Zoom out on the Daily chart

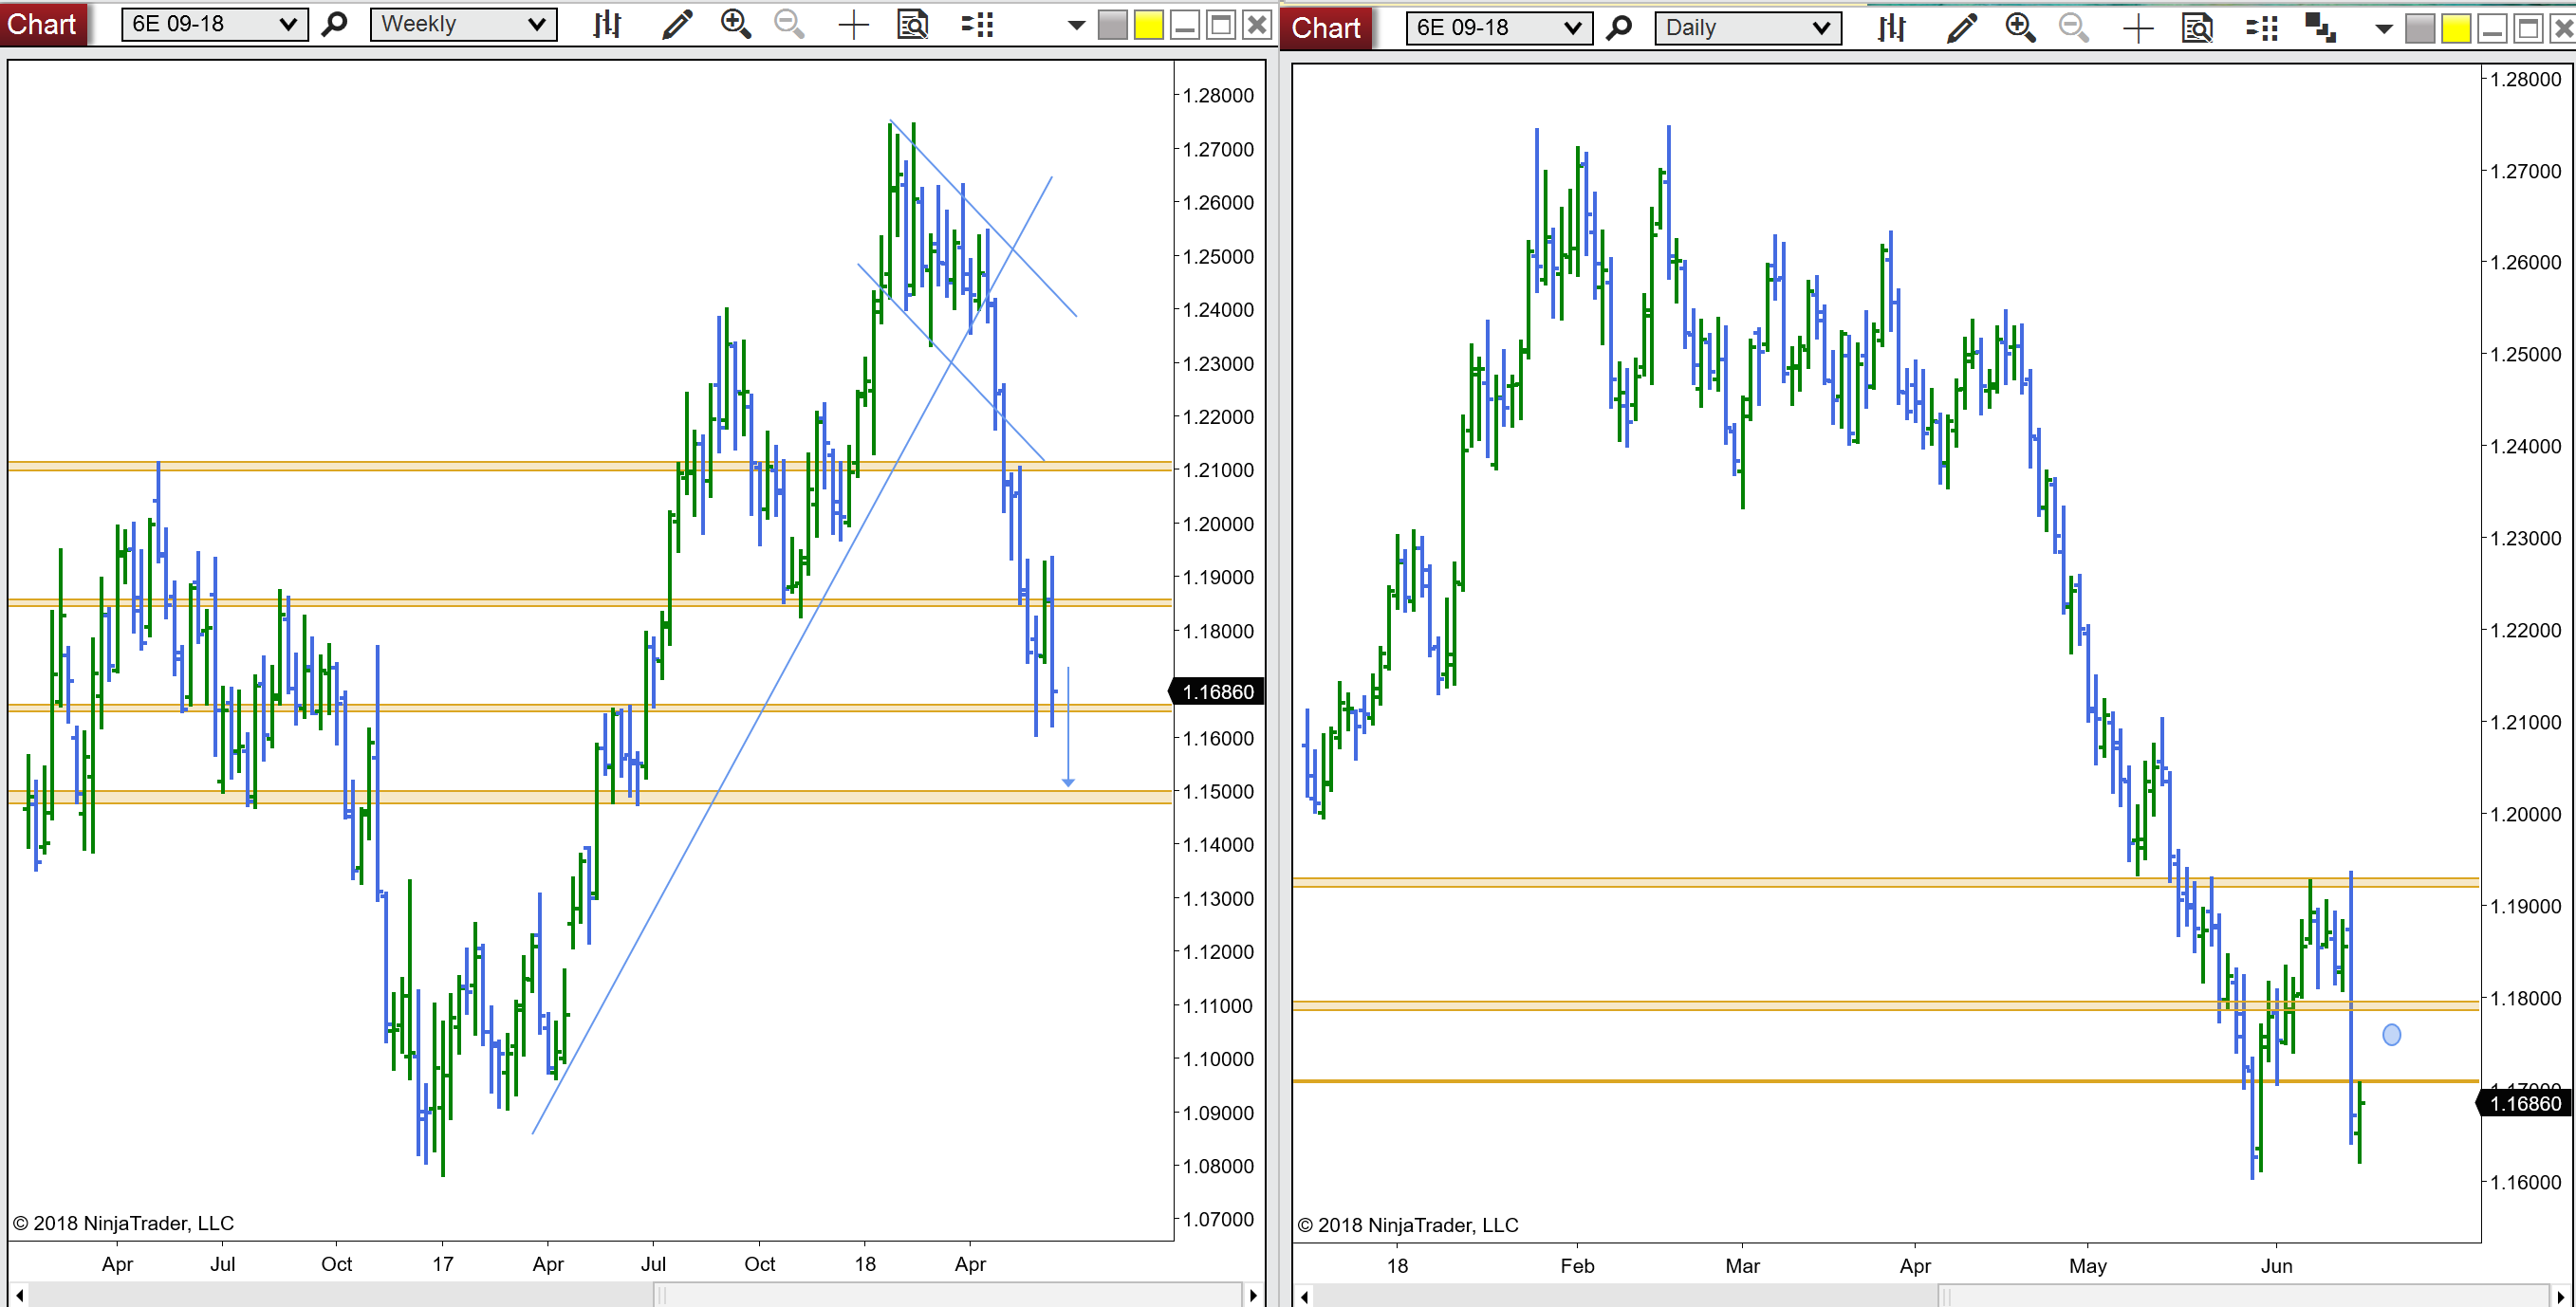(2074, 28)
